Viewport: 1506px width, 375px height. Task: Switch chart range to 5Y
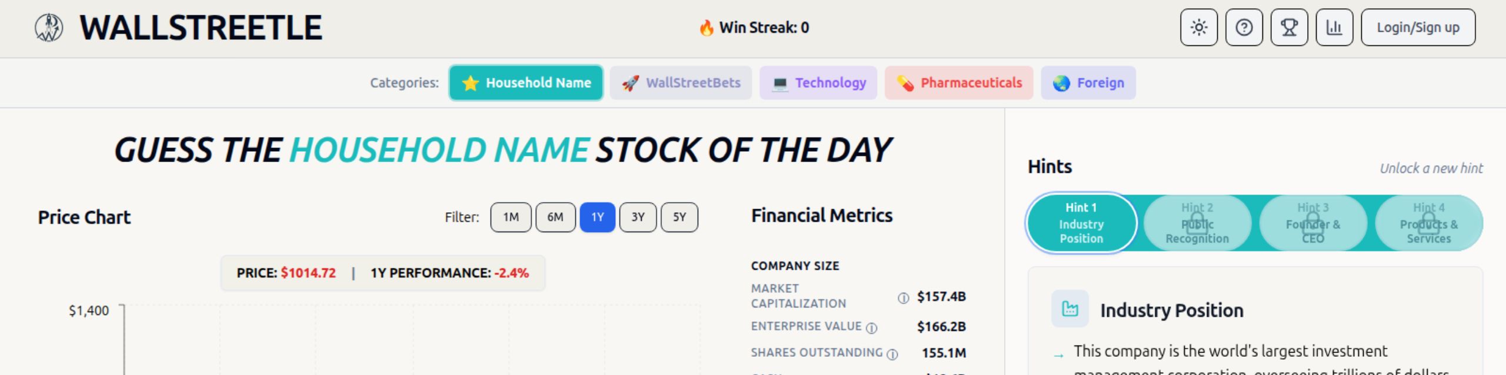point(679,217)
